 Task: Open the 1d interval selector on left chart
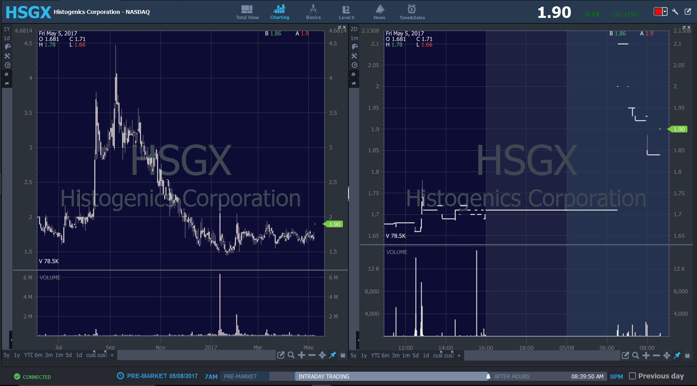(x=7, y=38)
